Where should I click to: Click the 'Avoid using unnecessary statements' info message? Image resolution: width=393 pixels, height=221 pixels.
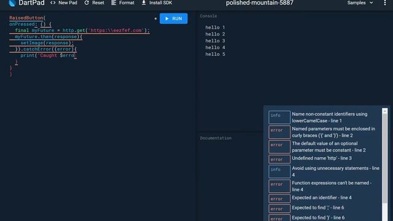[x=336, y=171]
